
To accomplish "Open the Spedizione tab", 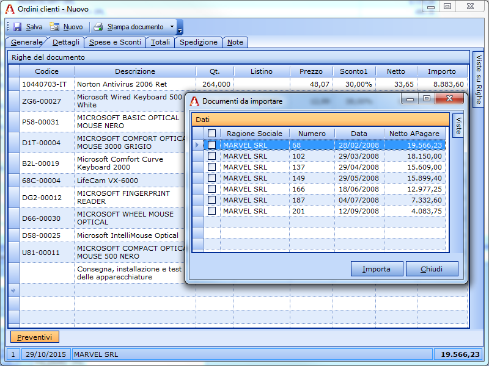I will tap(198, 42).
